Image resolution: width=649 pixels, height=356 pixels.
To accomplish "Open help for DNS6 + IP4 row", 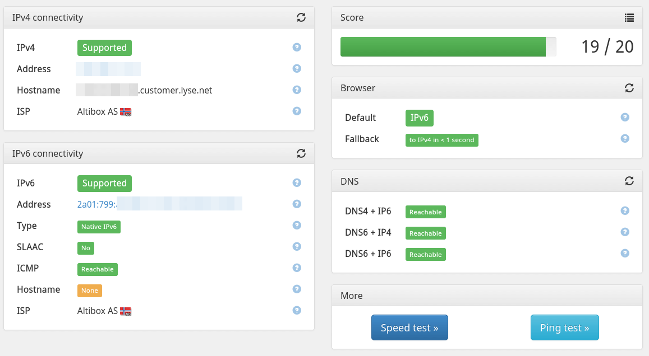I will point(625,232).
